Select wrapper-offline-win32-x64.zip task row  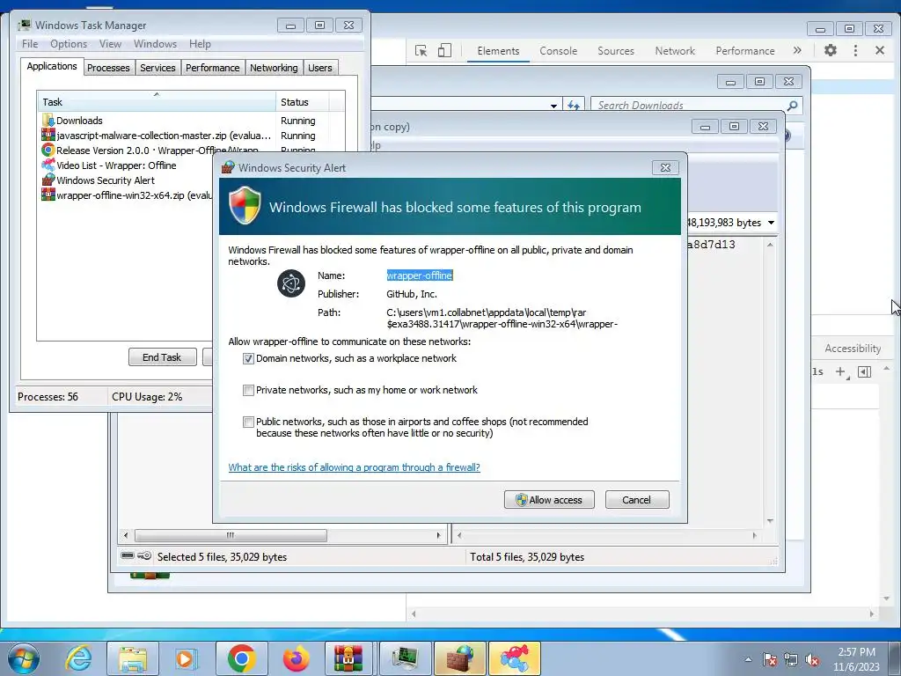pyautogui.click(x=125, y=195)
